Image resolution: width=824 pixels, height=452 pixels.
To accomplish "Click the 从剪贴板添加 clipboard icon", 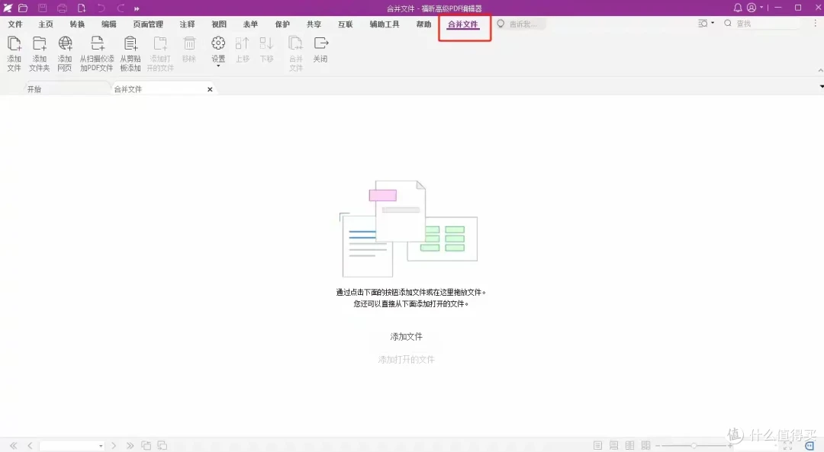I will (x=130, y=43).
